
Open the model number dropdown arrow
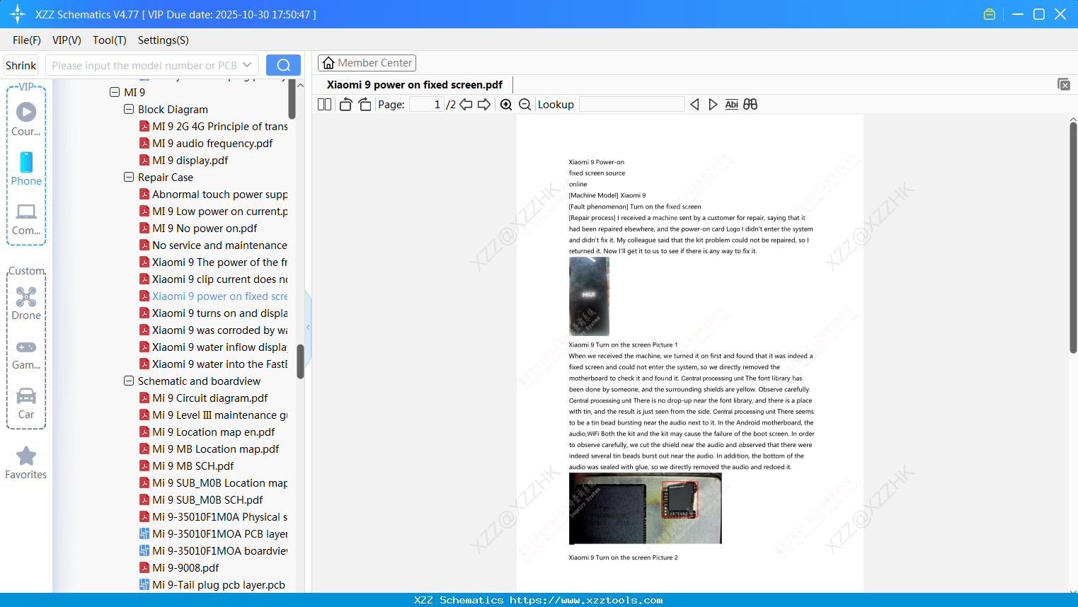(x=247, y=65)
